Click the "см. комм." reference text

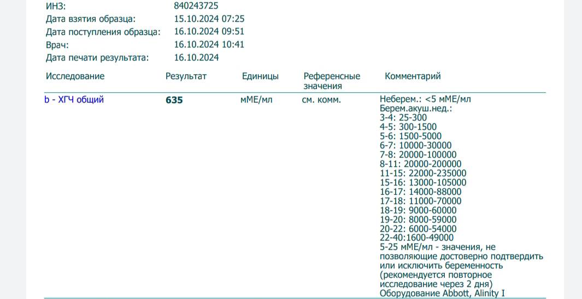coord(321,100)
